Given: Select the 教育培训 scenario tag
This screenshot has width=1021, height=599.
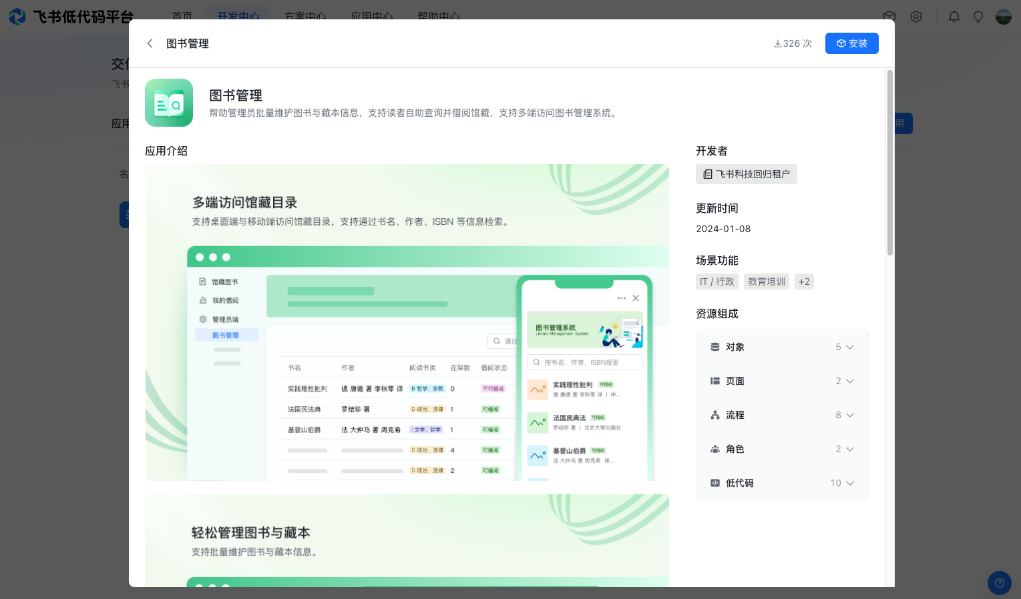Looking at the screenshot, I should click(x=766, y=281).
